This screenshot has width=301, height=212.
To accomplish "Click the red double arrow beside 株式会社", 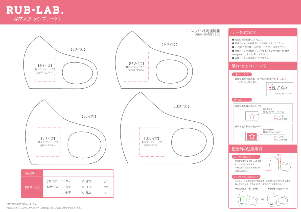I will (270, 88).
